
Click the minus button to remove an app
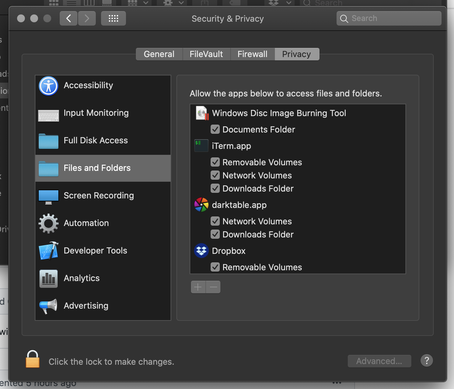coord(213,287)
